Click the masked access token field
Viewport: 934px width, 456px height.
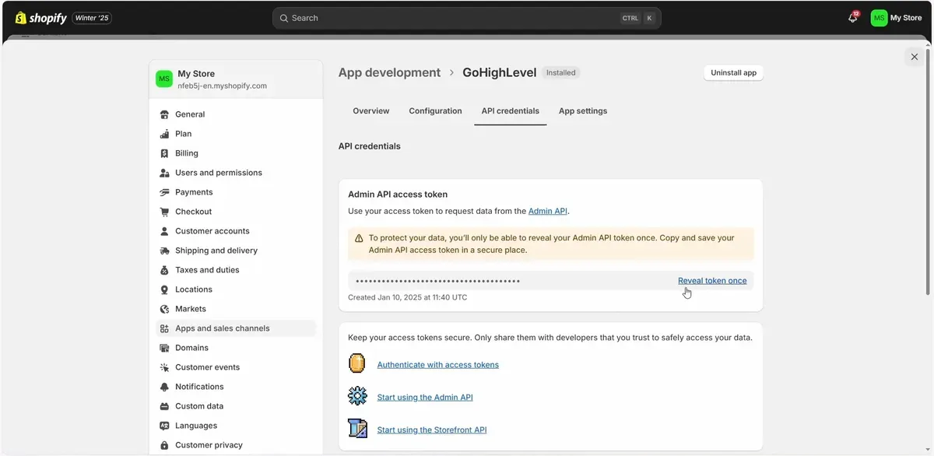[x=551, y=281]
